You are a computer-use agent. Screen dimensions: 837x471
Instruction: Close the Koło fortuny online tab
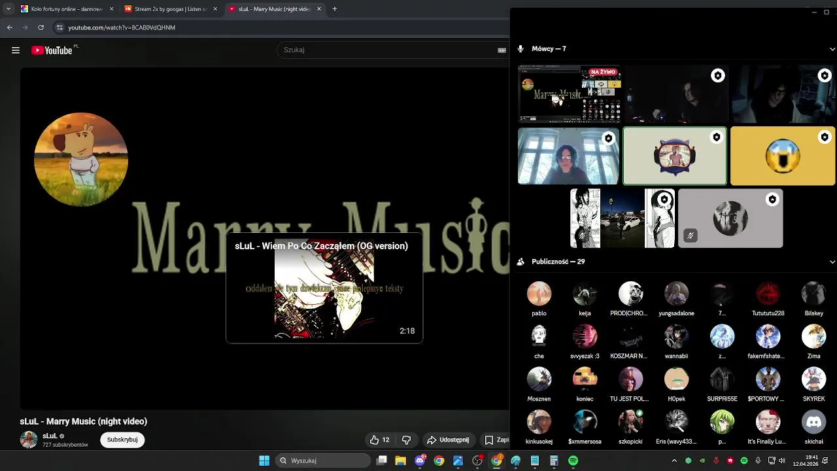point(111,9)
